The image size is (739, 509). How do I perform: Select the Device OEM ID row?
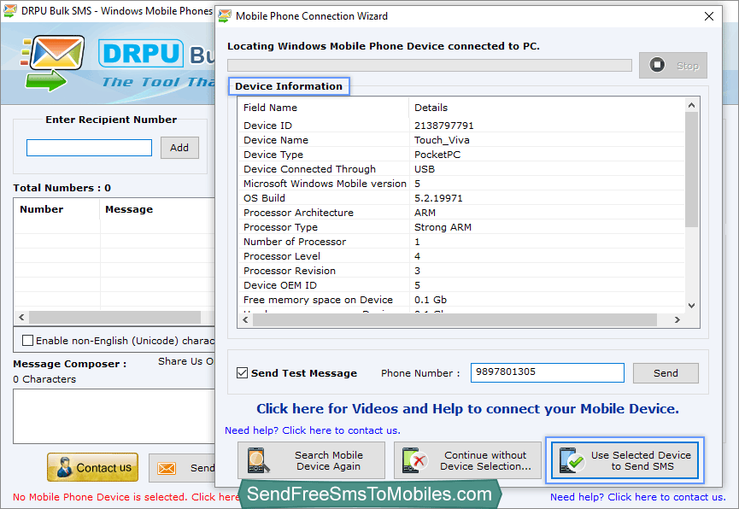point(461,285)
